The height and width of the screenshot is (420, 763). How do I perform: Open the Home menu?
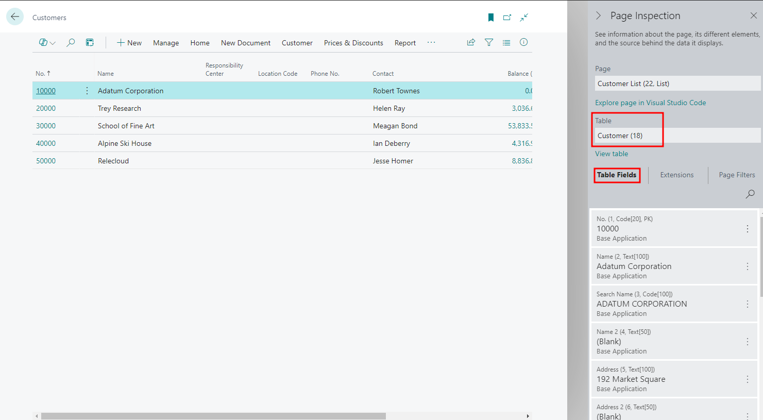pos(200,43)
